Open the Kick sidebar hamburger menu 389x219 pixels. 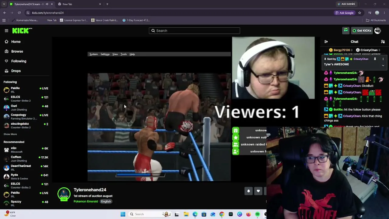coord(6,31)
